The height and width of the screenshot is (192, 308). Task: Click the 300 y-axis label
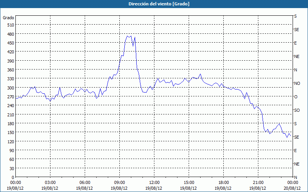click(x=11, y=88)
